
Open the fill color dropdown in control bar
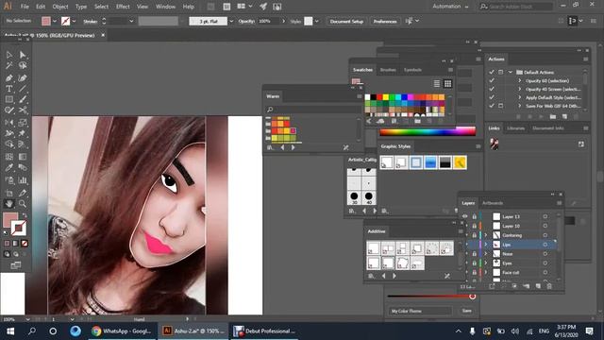(x=55, y=21)
